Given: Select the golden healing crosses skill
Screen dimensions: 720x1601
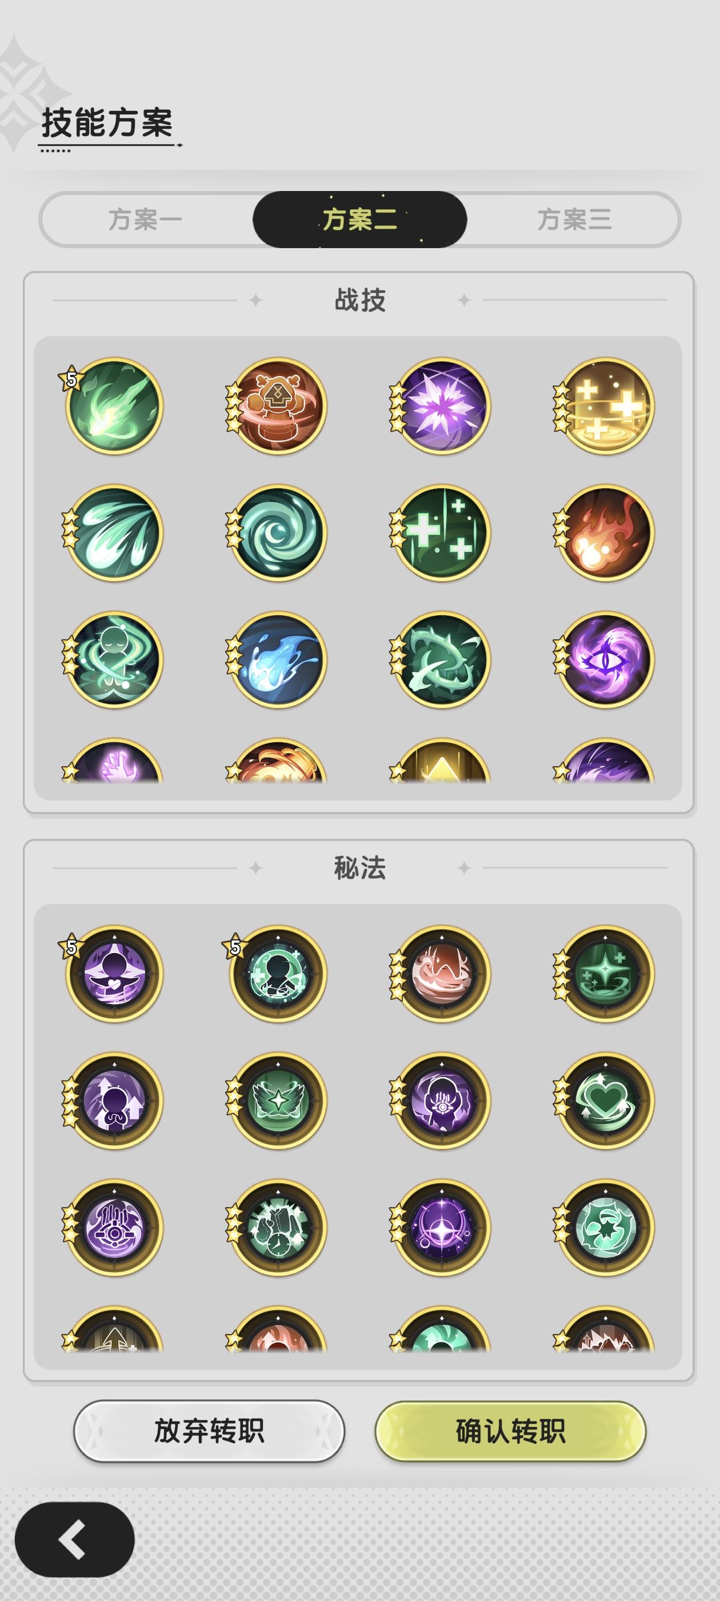Looking at the screenshot, I should (x=605, y=405).
